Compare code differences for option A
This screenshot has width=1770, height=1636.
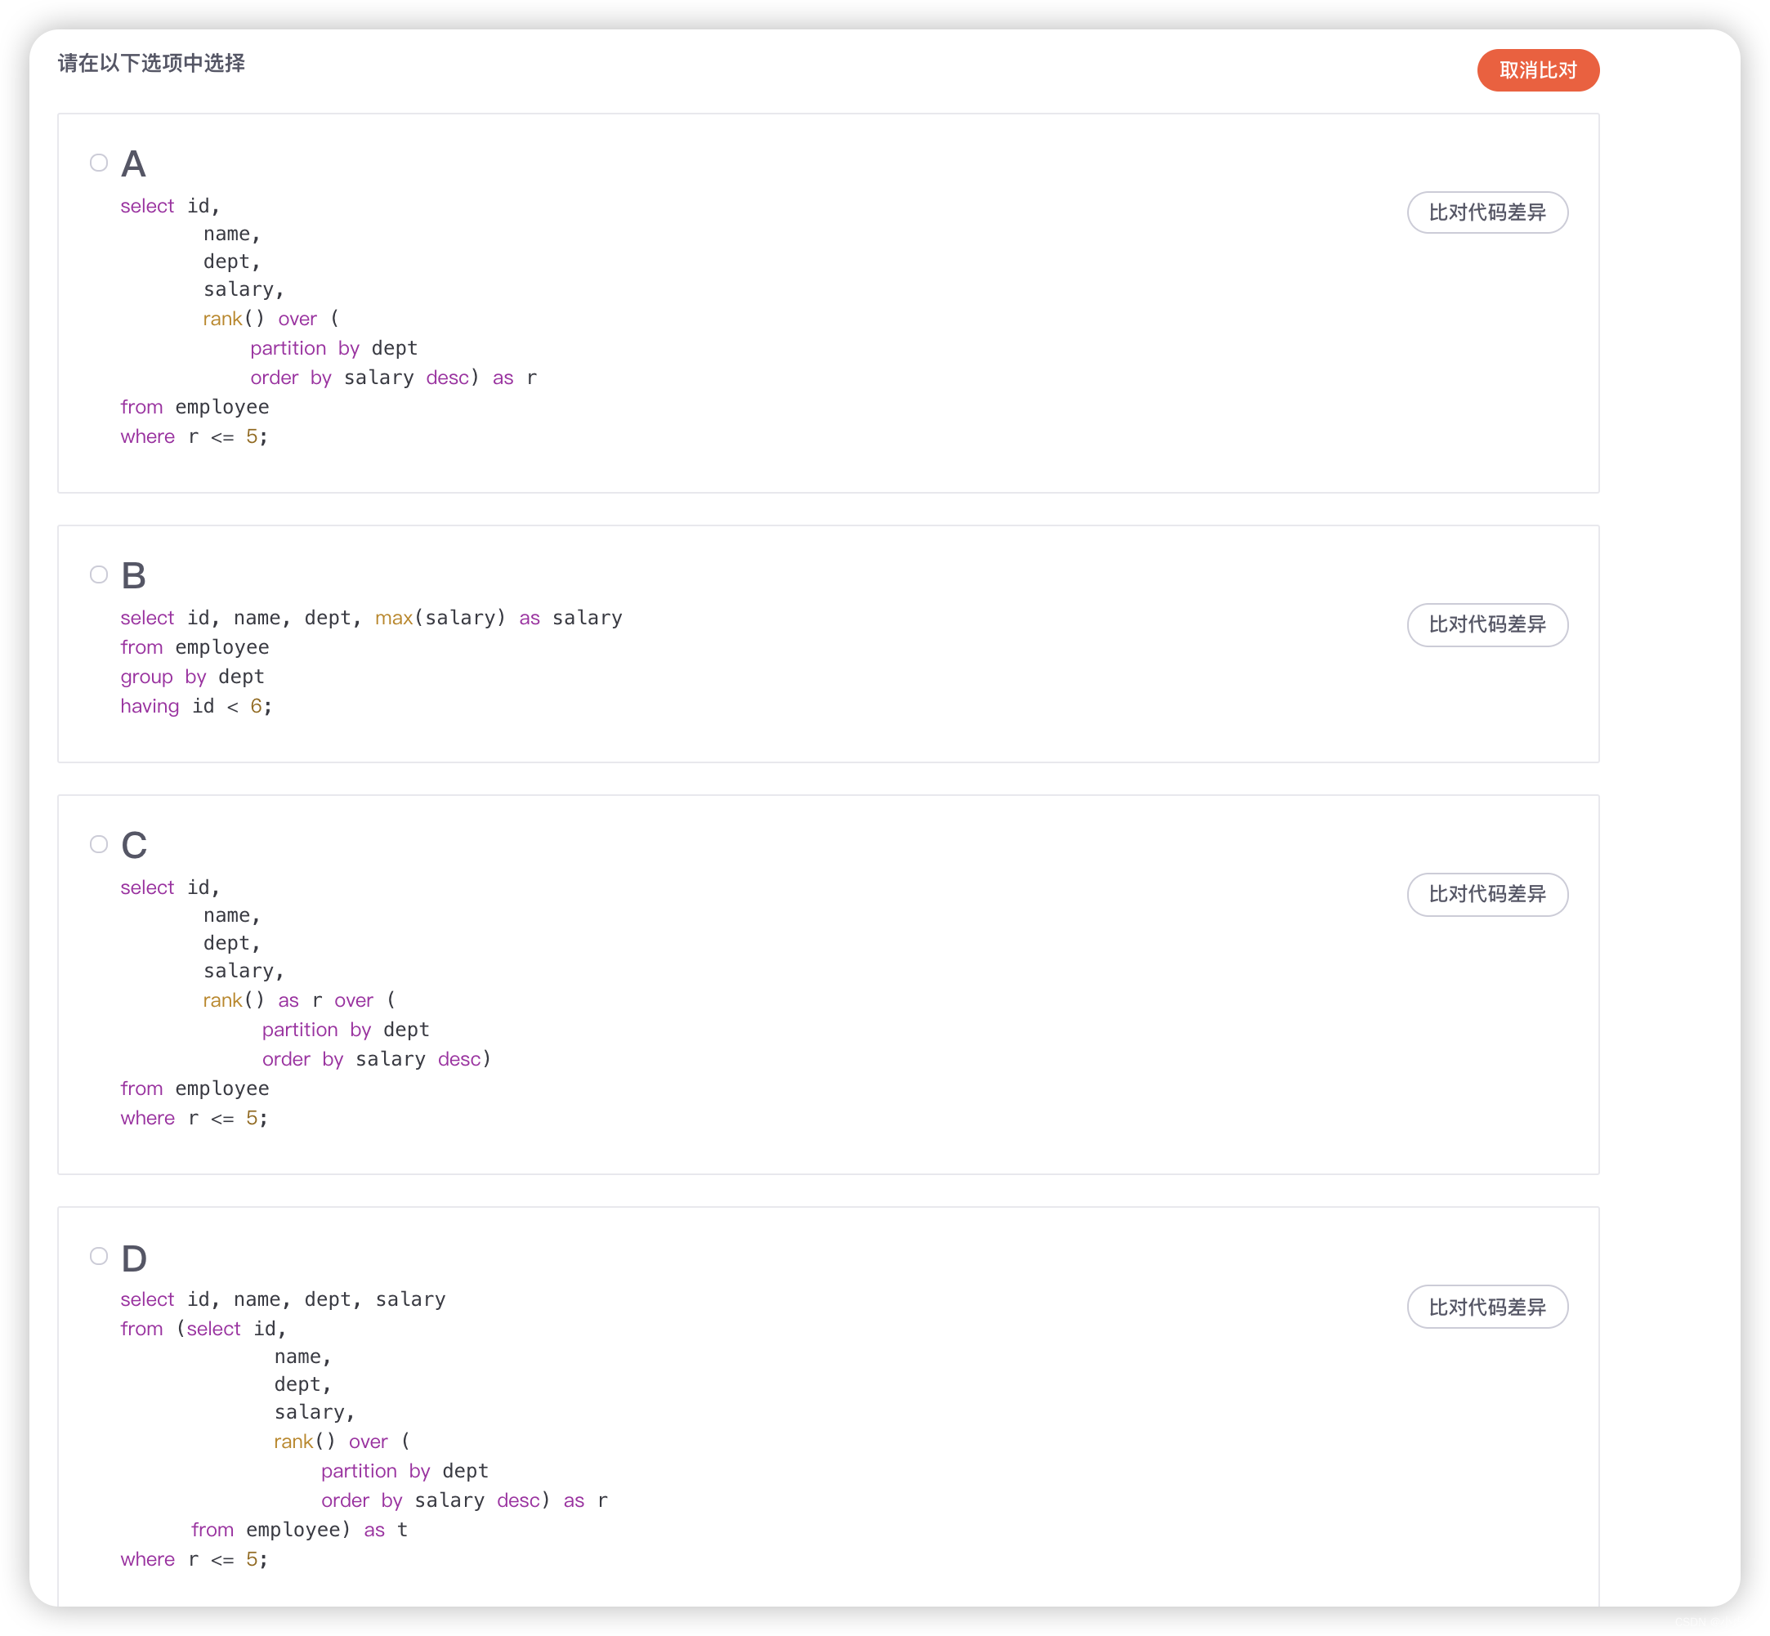click(1487, 212)
